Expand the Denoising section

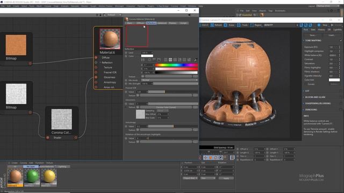tap(304, 109)
